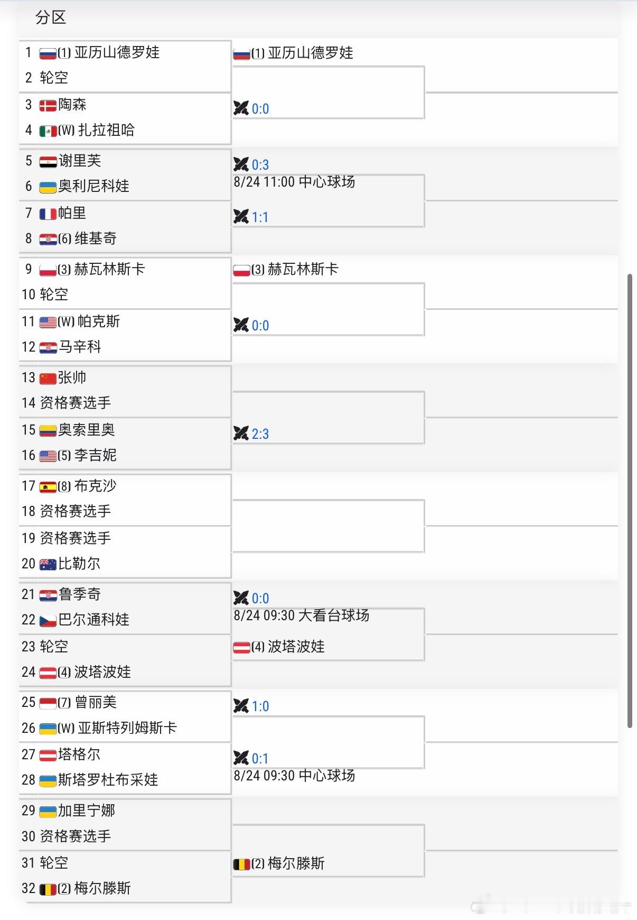Click the Chinese flag next to 张帅
This screenshot has height=920, width=637.
point(48,378)
